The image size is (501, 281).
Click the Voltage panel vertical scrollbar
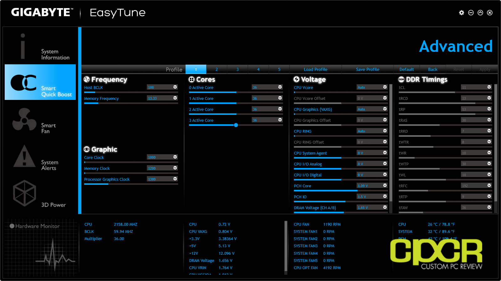[x=391, y=142]
